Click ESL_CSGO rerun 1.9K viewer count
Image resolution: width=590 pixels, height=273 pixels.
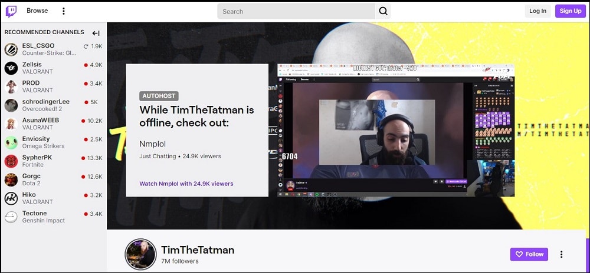[93, 46]
